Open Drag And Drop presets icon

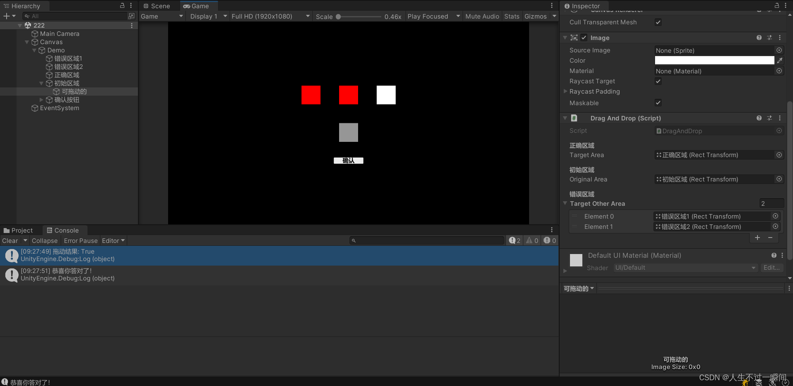769,118
